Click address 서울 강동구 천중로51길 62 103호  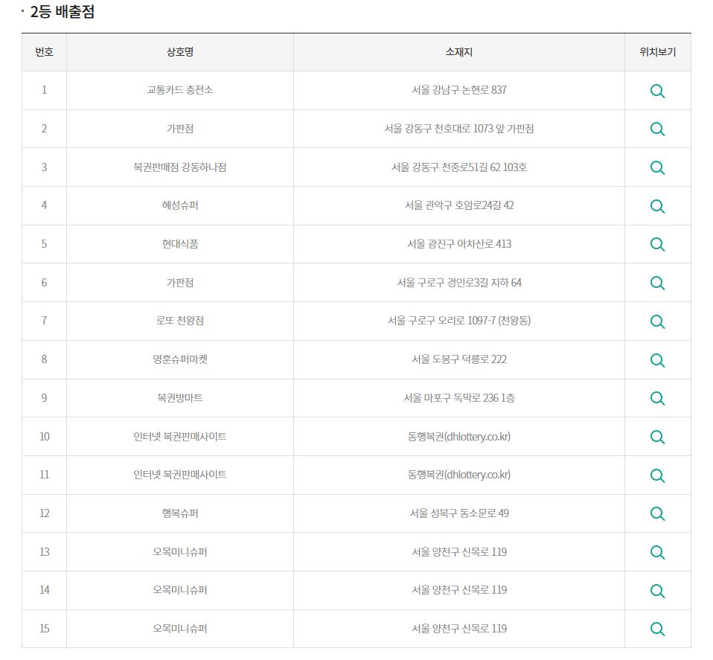pos(458,167)
